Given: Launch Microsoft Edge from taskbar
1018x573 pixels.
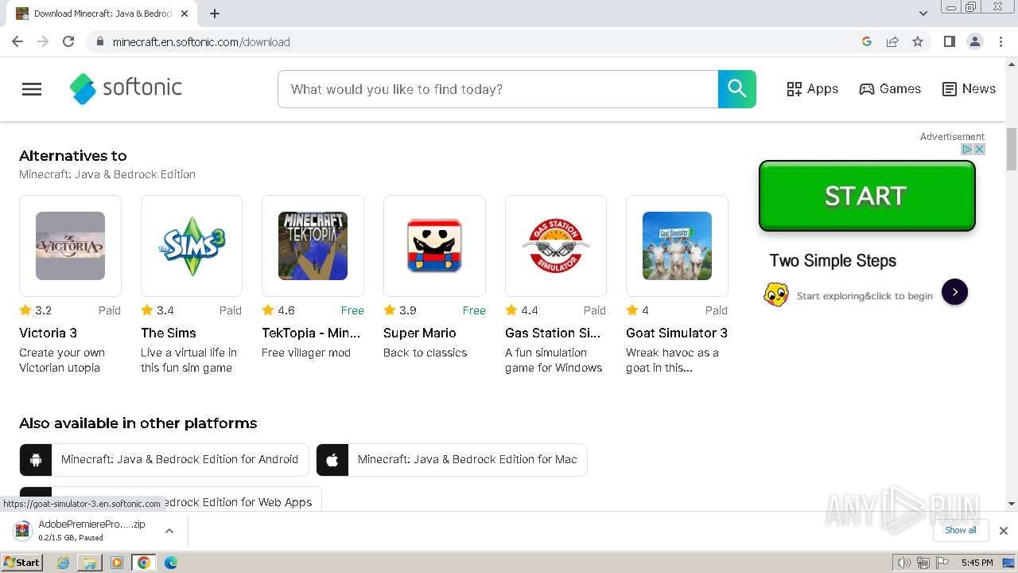Looking at the screenshot, I should [x=171, y=563].
